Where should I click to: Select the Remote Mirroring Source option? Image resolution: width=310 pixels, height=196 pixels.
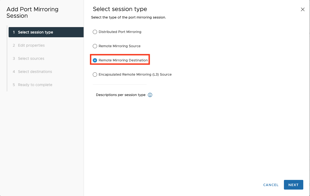click(x=95, y=46)
